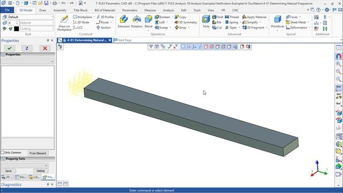
Task: Click Draw on Workplane
Action: 64,23
